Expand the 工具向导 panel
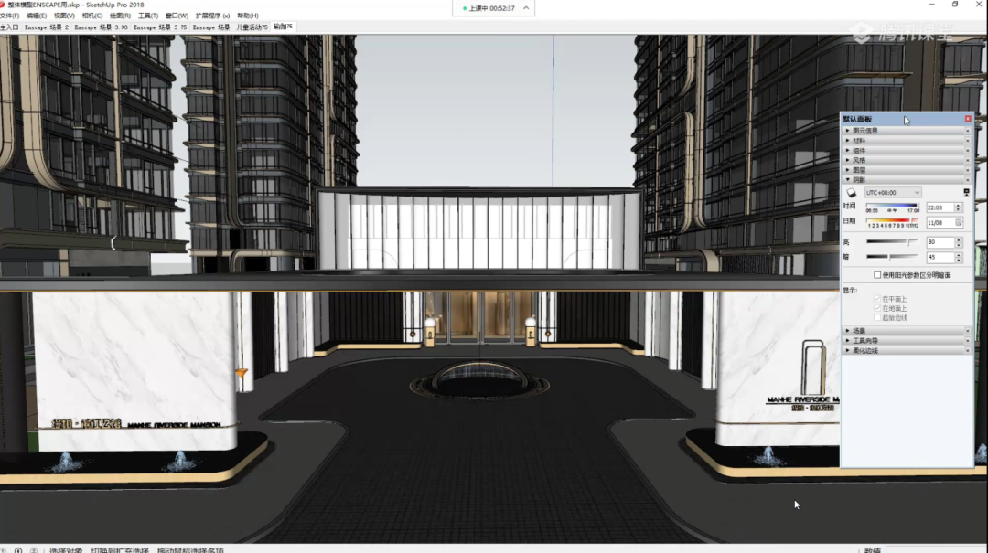 [847, 341]
